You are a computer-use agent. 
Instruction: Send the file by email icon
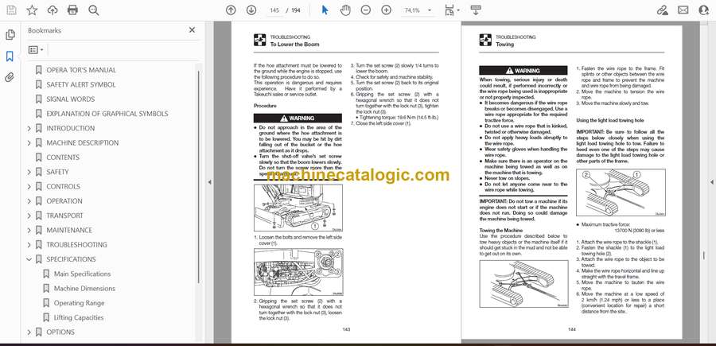click(683, 10)
